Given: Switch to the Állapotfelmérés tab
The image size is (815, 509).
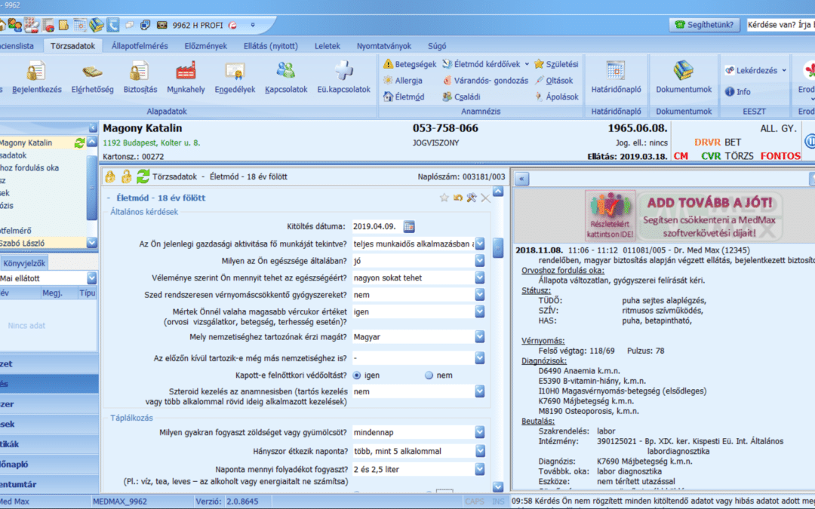Looking at the screenshot, I should [139, 46].
